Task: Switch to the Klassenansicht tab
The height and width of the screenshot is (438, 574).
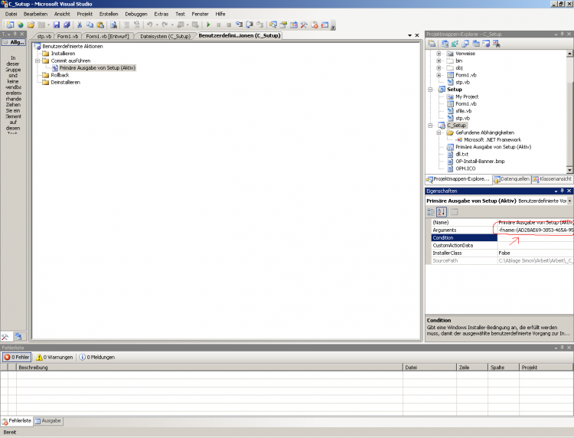Action: tap(552, 179)
